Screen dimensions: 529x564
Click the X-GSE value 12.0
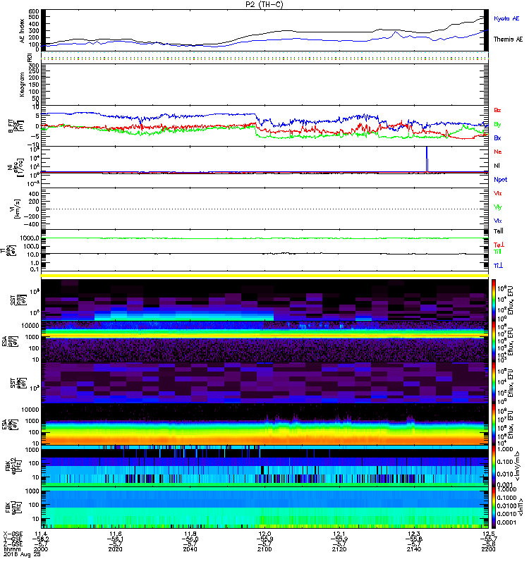pyautogui.click(x=264, y=534)
